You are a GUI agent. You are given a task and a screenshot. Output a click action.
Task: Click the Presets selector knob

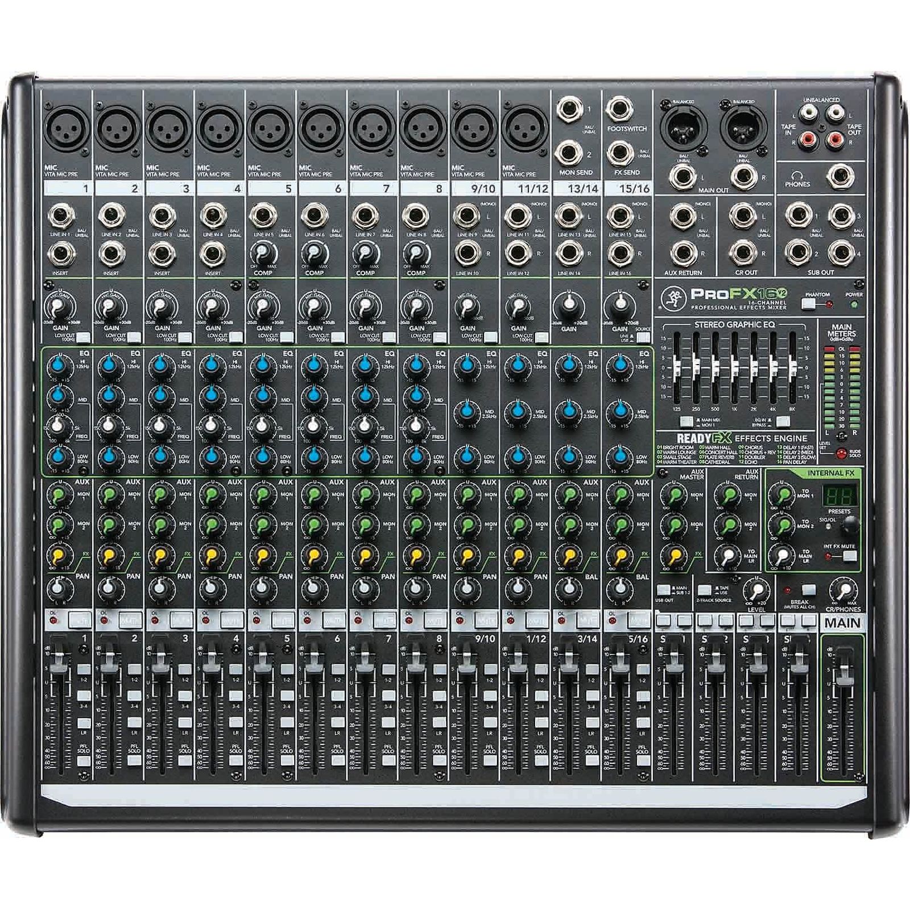point(850,527)
